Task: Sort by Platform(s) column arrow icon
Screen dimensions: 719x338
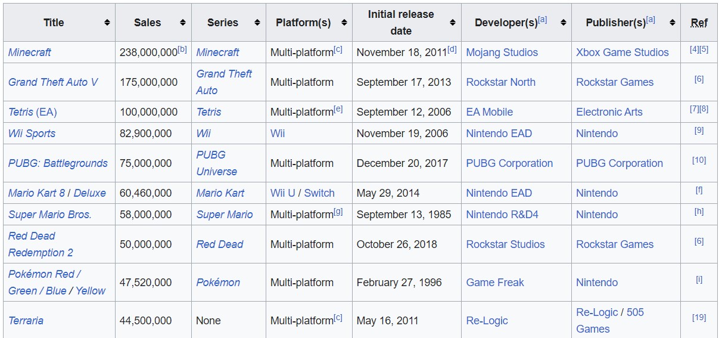Action: click(x=344, y=23)
